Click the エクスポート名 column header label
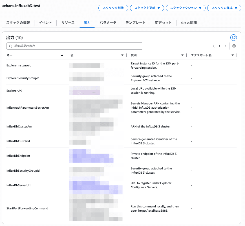The width and height of the screenshot is (245, 226). tap(201, 55)
